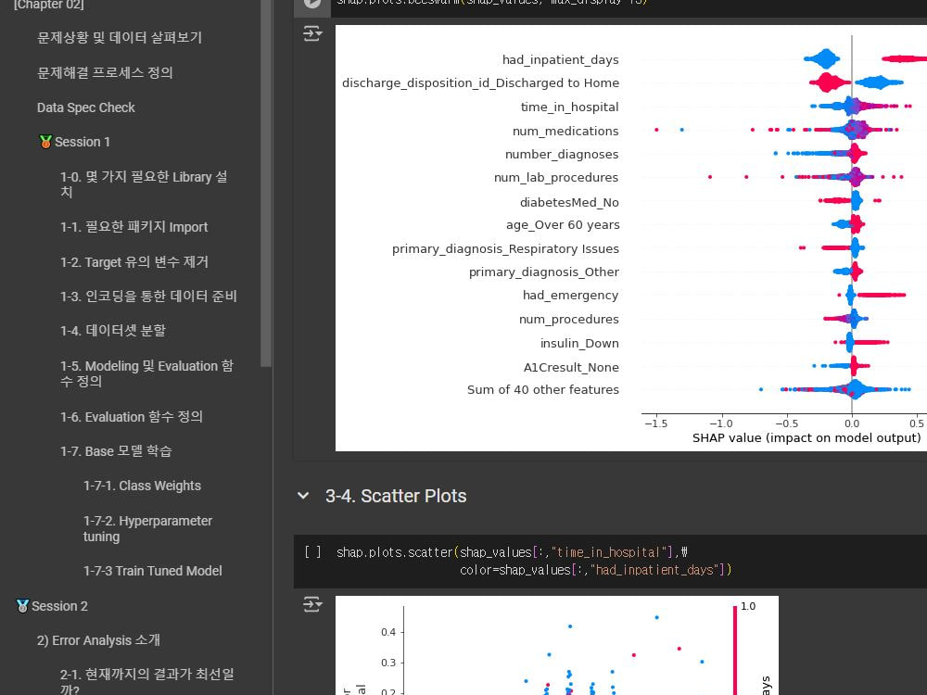Open Session 2 in table of contents
Screen dimensions: 927x695
[52, 606]
